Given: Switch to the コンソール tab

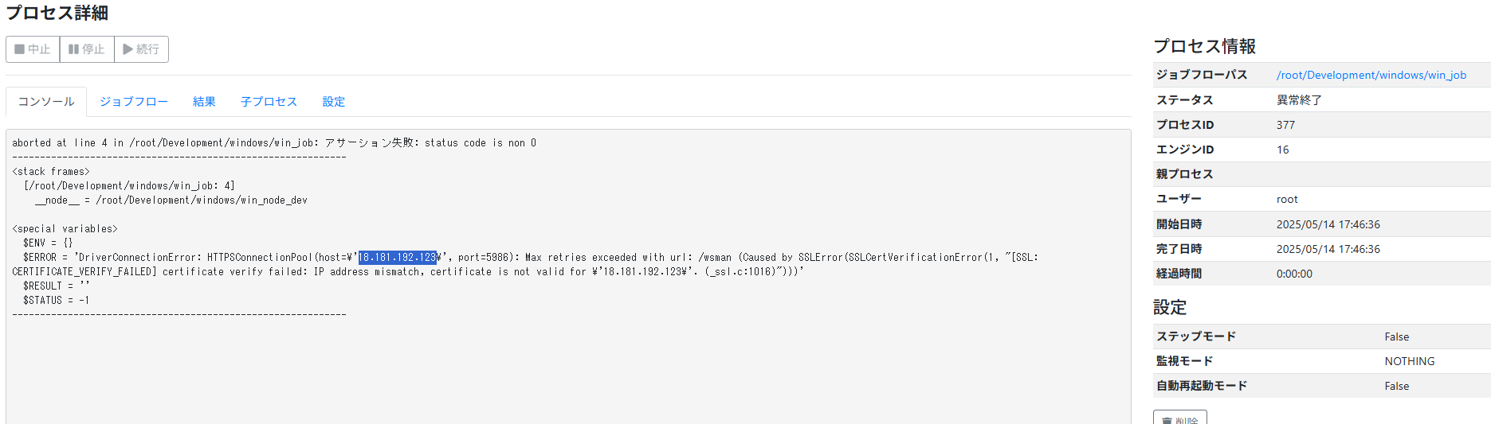Looking at the screenshot, I should click(x=46, y=102).
